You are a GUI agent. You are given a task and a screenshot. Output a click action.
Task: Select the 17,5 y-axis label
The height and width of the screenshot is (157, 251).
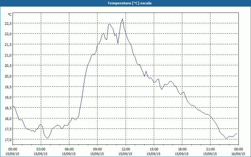pos(8,129)
